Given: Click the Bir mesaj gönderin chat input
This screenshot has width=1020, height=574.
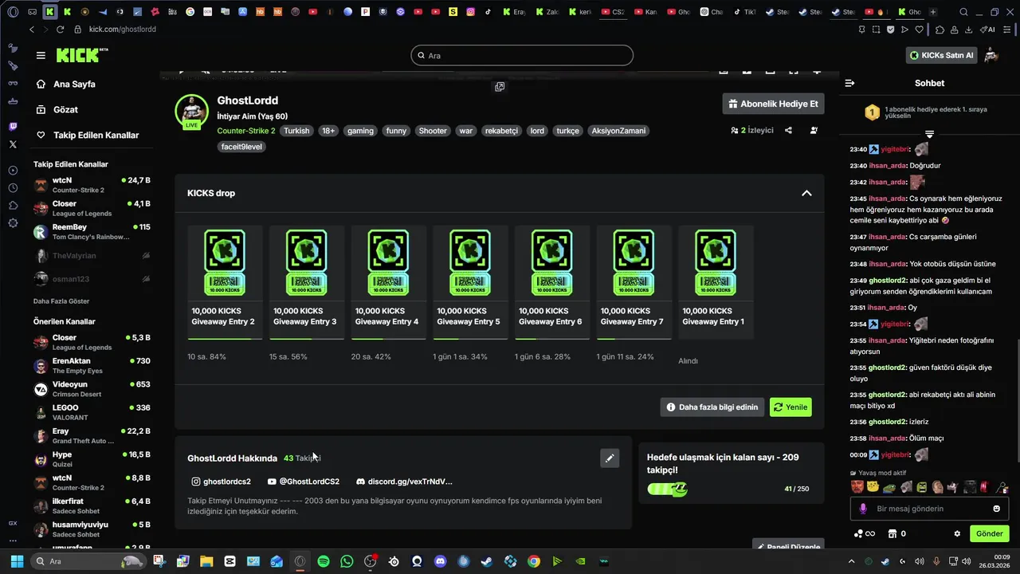Looking at the screenshot, I should point(929,509).
